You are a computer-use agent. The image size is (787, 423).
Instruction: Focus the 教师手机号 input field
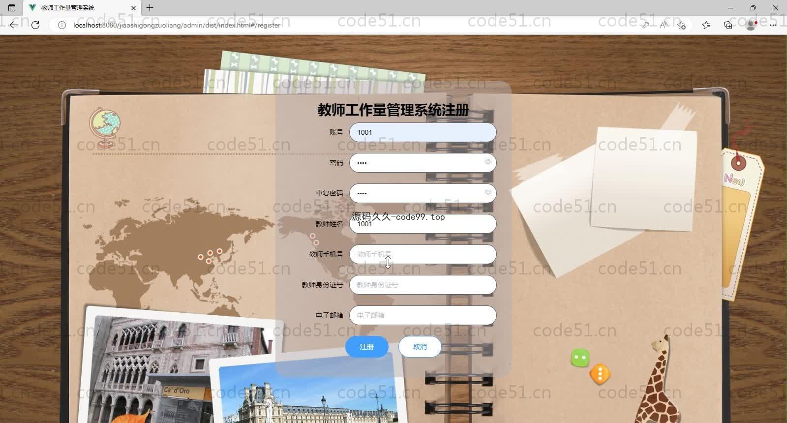[x=423, y=254]
